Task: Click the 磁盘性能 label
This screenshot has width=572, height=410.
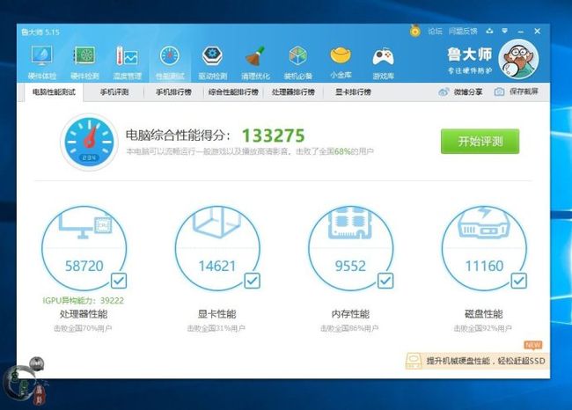Action: (x=484, y=314)
